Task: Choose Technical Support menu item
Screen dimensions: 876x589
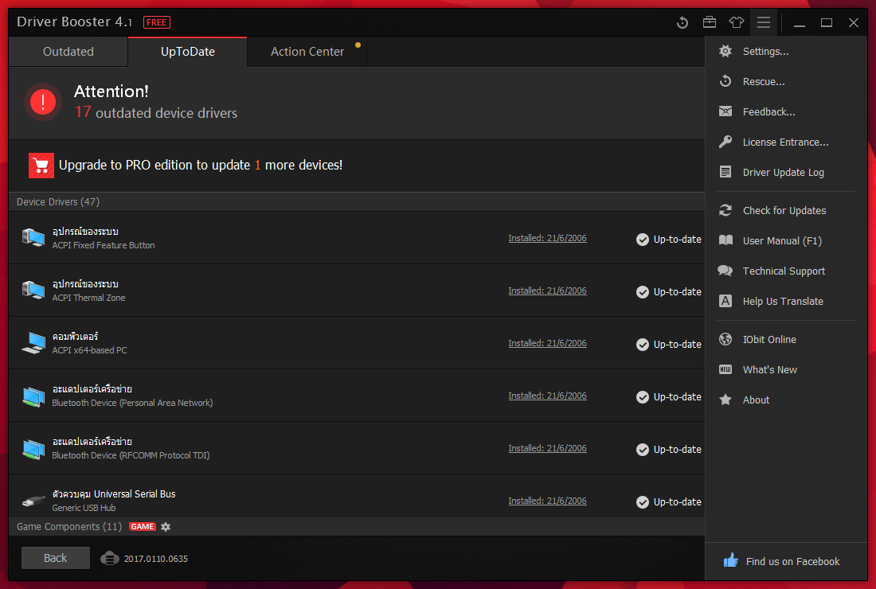Action: point(784,271)
